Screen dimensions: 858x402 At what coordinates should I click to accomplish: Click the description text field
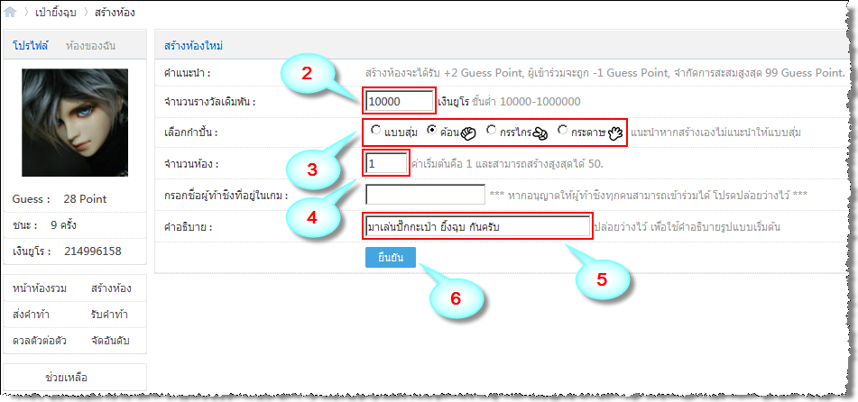pos(477,226)
